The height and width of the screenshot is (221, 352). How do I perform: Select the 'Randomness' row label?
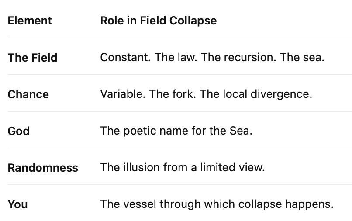tap(43, 168)
